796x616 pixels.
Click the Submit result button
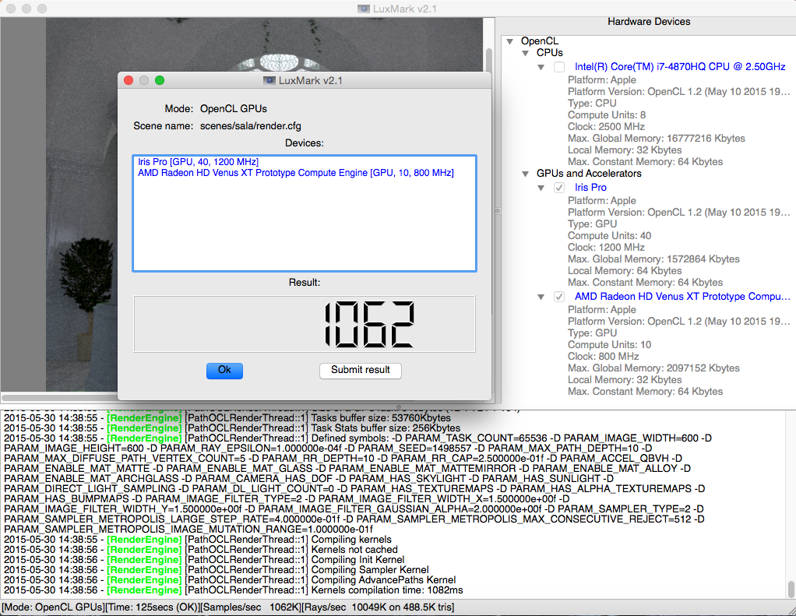click(361, 370)
